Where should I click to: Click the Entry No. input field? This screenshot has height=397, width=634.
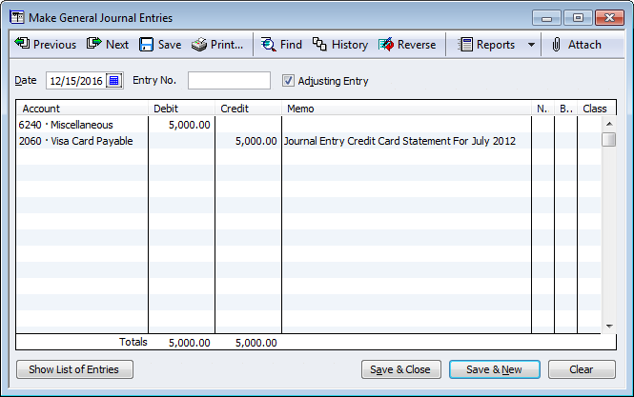[x=229, y=81]
